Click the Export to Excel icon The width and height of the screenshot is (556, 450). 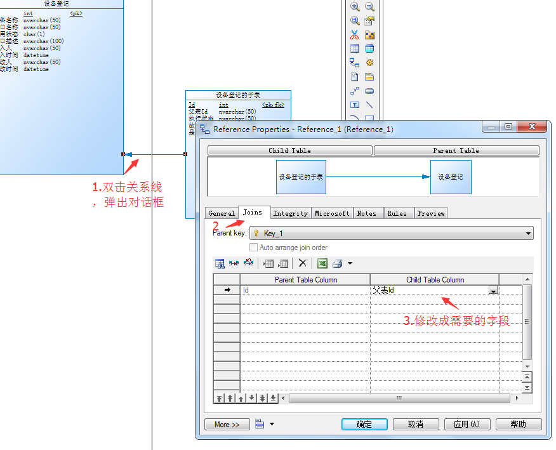pos(322,263)
